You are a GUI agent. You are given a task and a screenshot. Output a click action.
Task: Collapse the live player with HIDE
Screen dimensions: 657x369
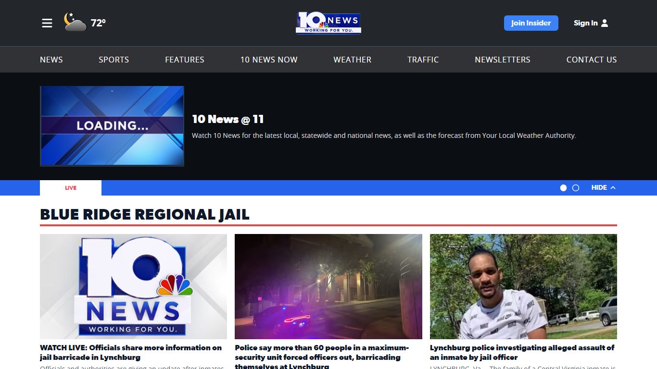(x=604, y=188)
